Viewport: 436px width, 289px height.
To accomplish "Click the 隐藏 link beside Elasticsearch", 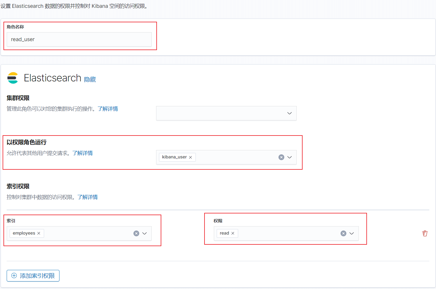I will coord(90,79).
